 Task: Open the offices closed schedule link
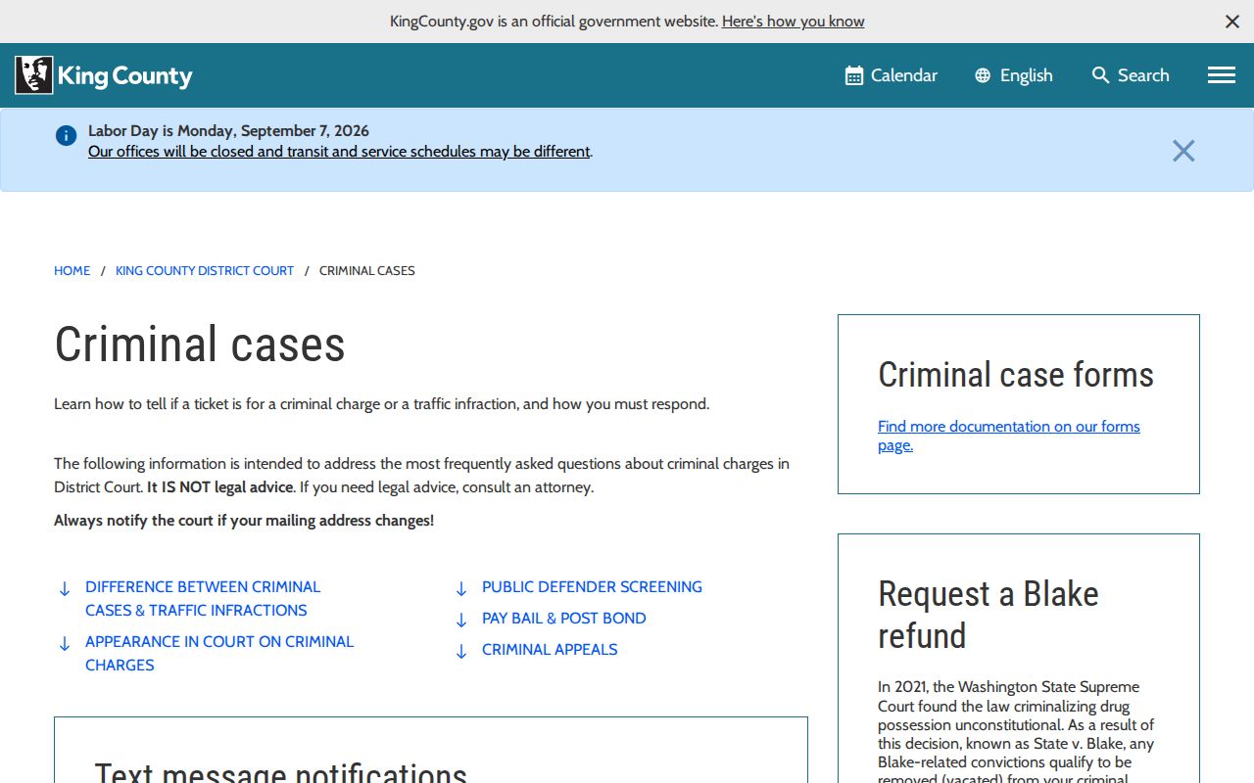(x=339, y=152)
